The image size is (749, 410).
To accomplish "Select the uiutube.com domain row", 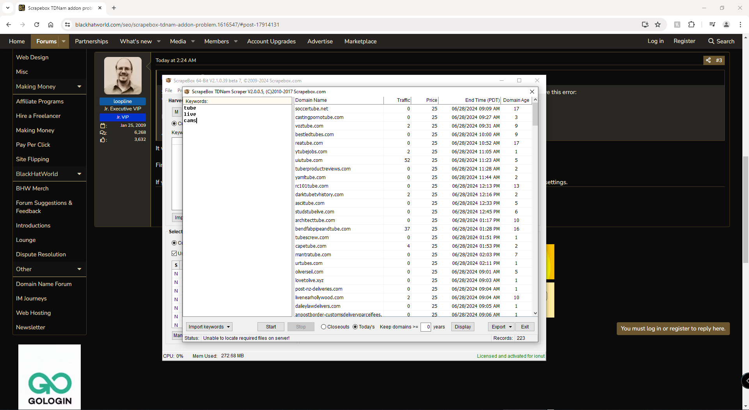I will [x=413, y=160].
